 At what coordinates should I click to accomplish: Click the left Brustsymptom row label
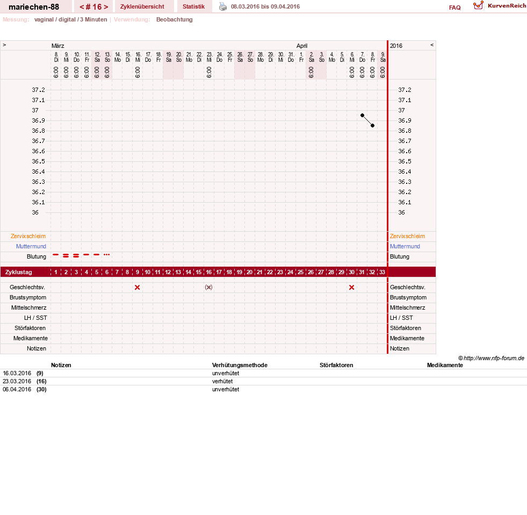coord(28,297)
